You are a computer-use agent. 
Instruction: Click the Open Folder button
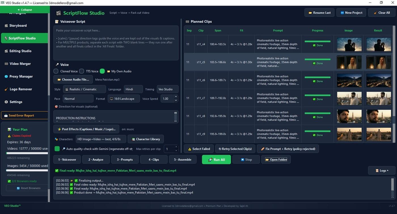[276, 160]
